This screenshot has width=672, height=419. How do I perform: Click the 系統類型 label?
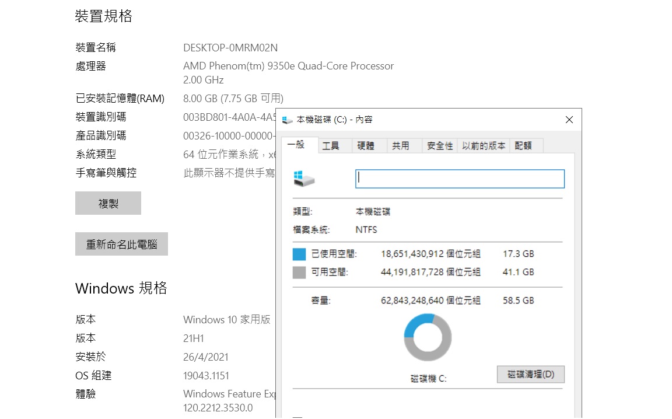click(96, 155)
